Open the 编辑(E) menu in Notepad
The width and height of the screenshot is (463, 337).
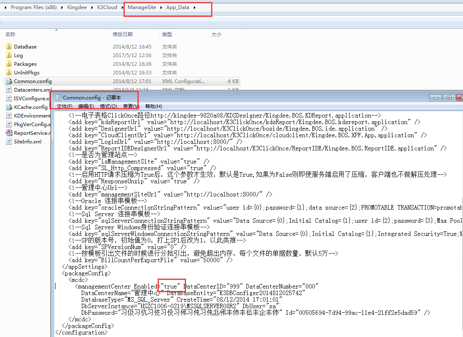click(86, 106)
